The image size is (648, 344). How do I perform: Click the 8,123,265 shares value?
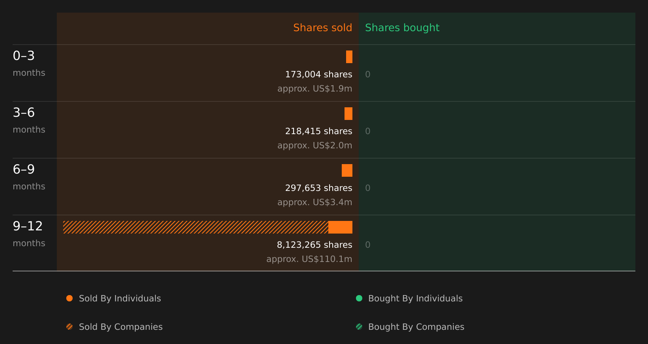[315, 245]
